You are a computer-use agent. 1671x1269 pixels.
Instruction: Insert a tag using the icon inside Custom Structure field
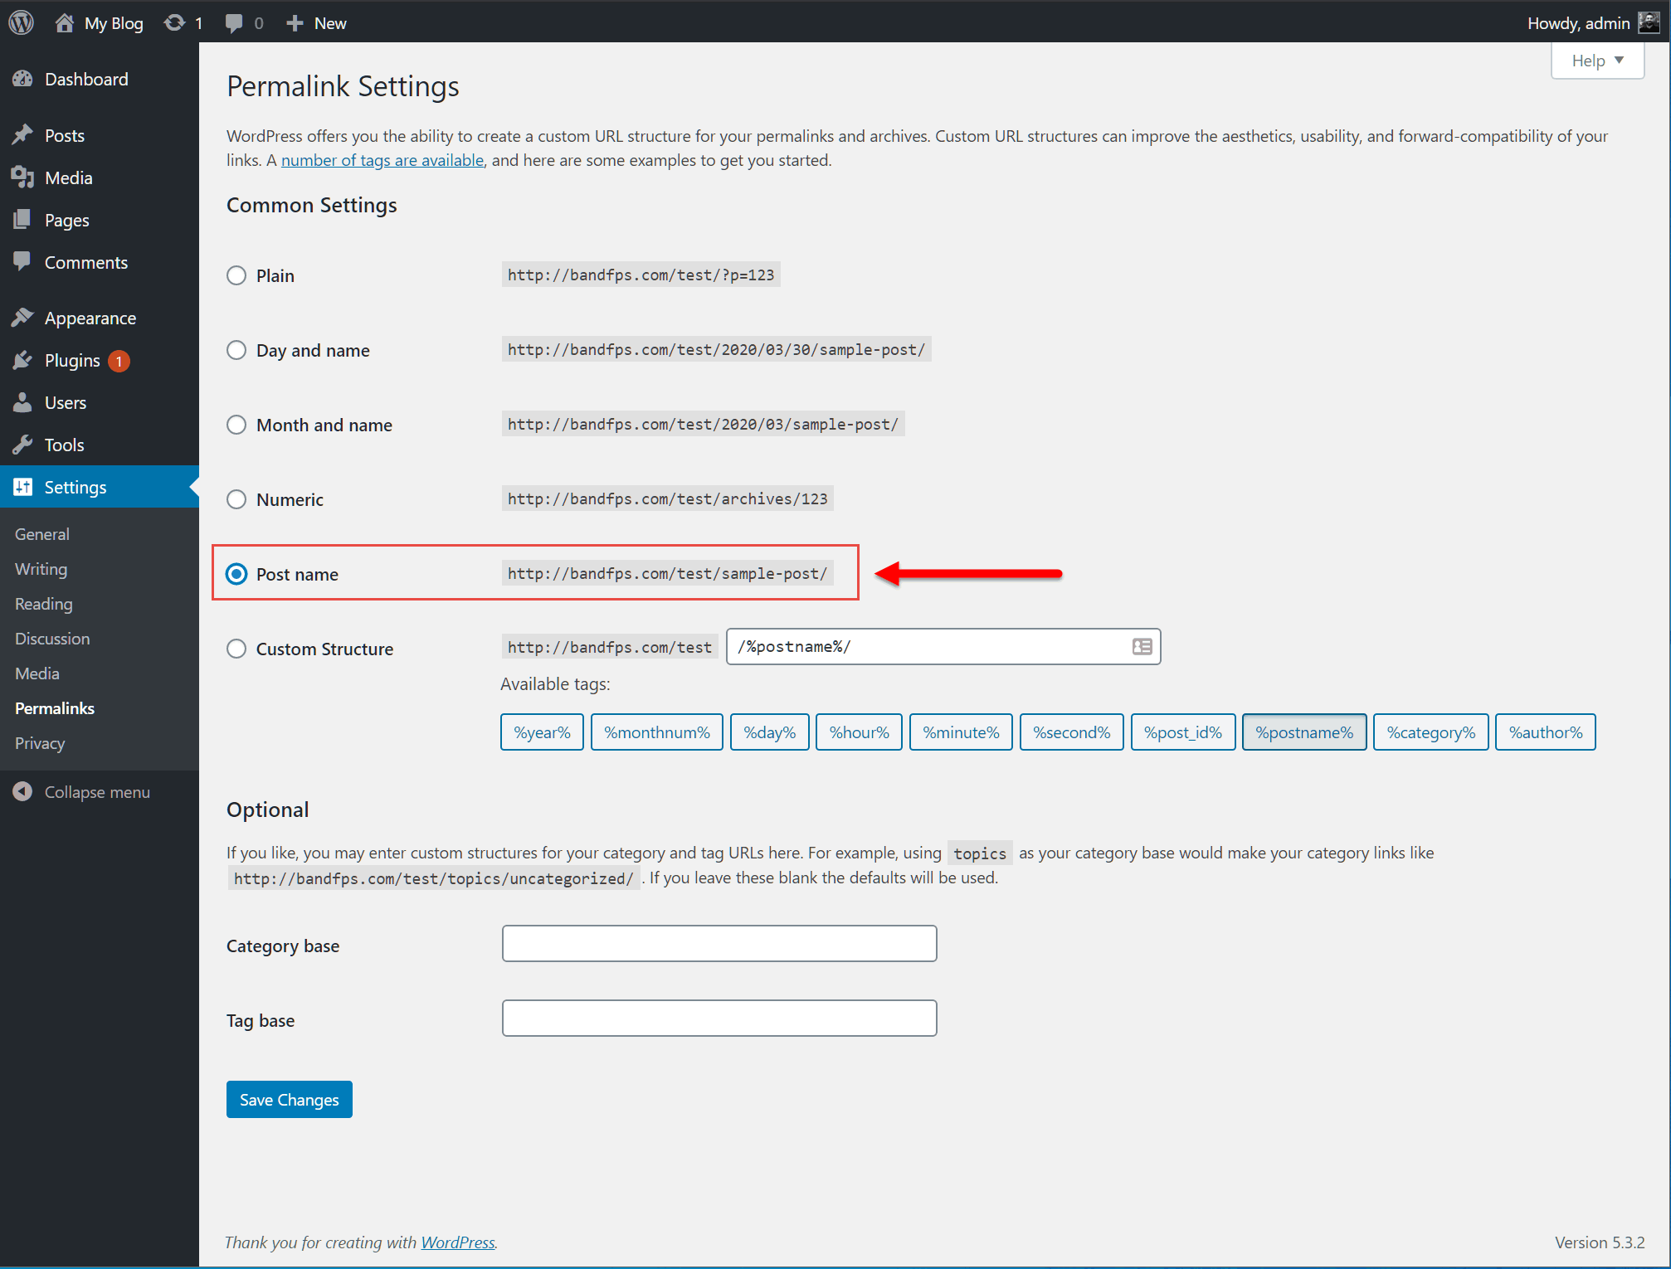pyautogui.click(x=1141, y=646)
